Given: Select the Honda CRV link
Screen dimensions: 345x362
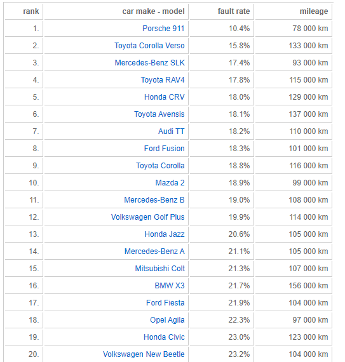Looking at the screenshot, I should pos(165,97).
